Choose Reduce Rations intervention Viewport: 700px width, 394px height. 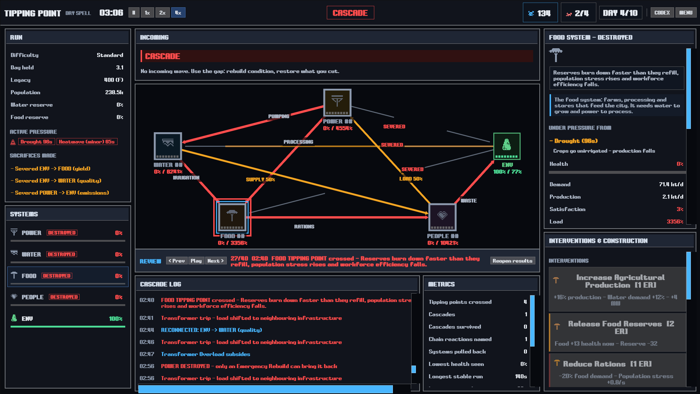coord(617,370)
